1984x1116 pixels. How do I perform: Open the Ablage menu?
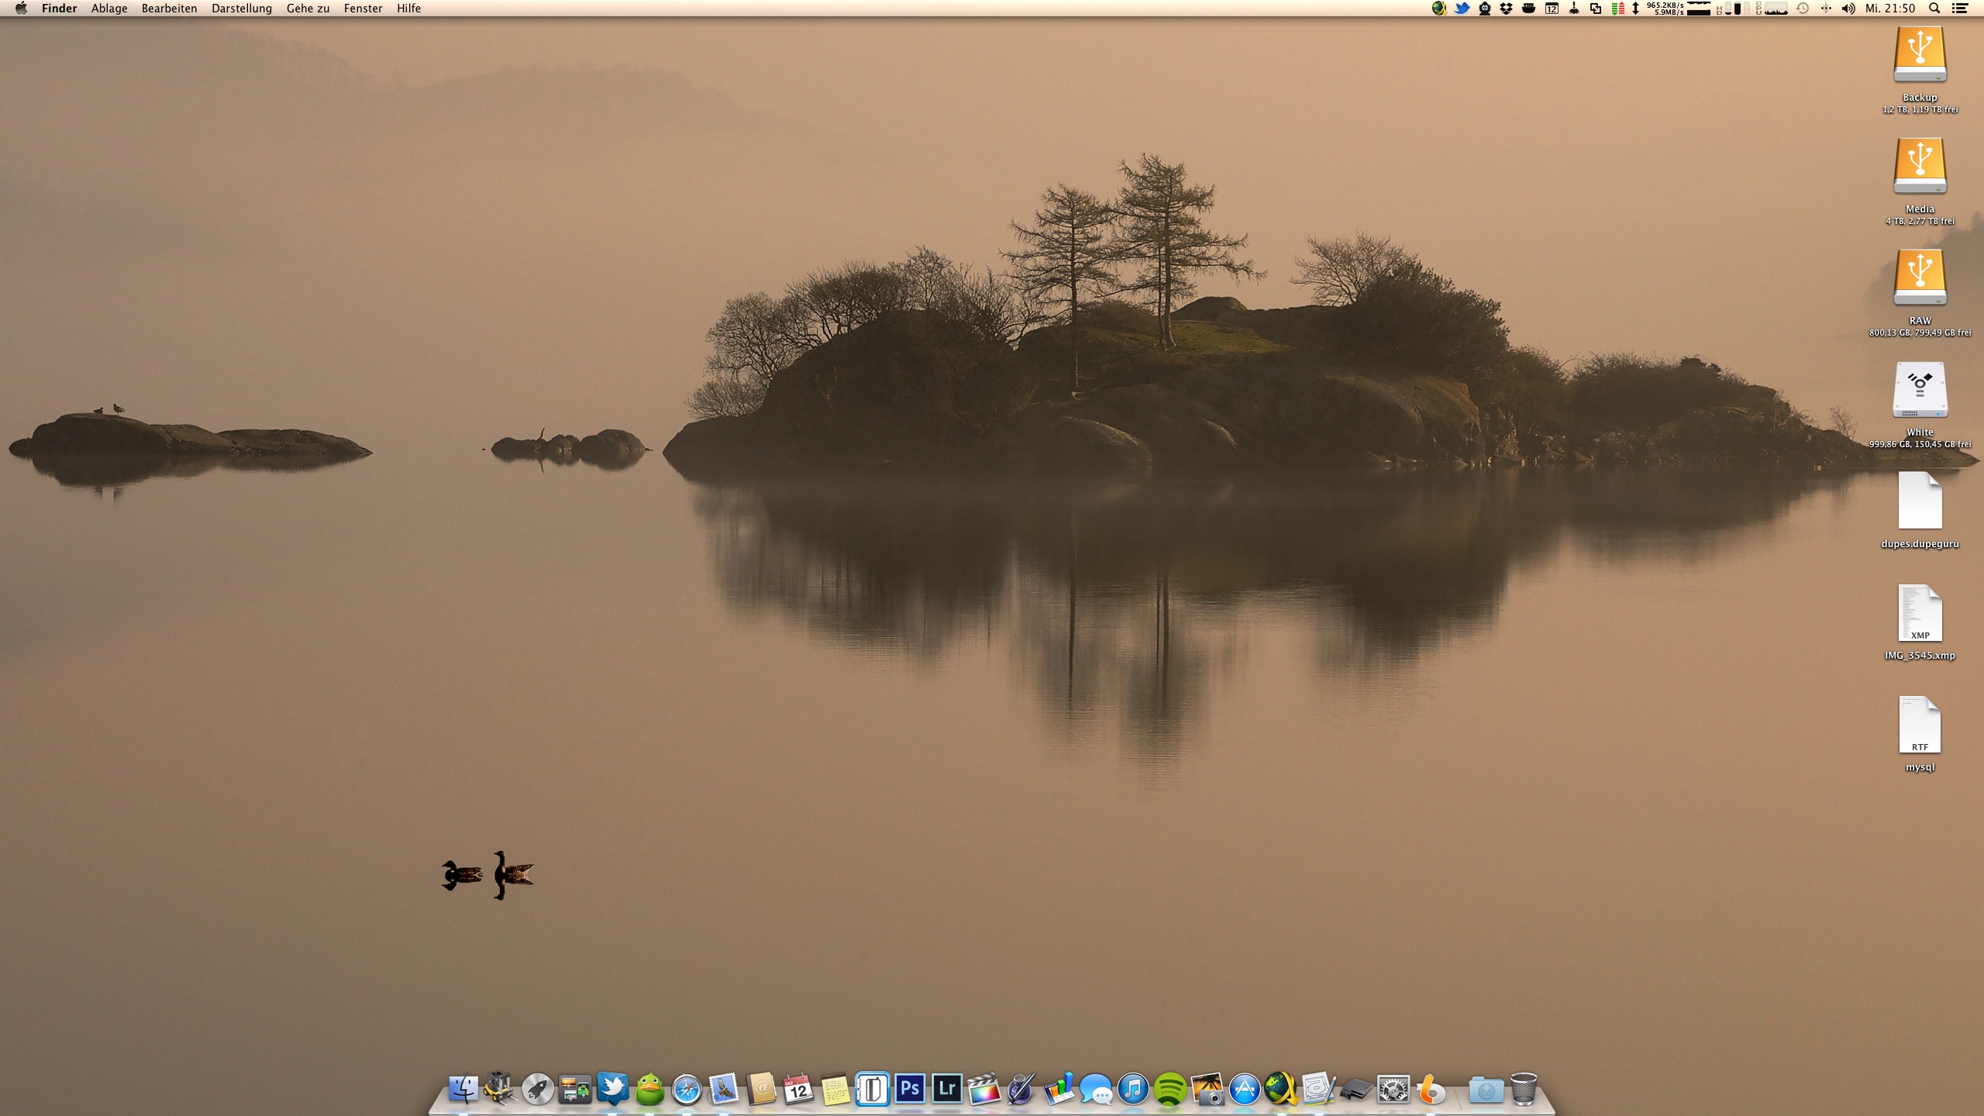109,9
